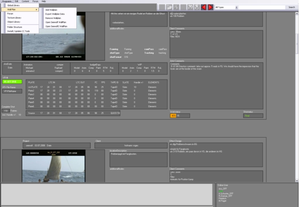This screenshot has width=299, height=207.
Task: Open the Content menu
Action: pyautogui.click(x=25, y=1)
